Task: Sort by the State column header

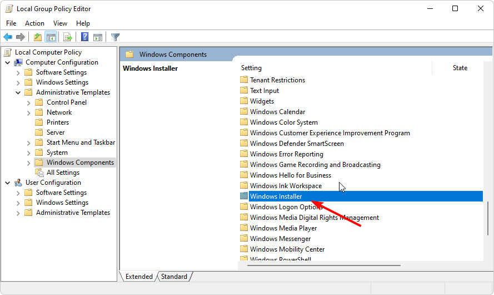Action: 460,68
